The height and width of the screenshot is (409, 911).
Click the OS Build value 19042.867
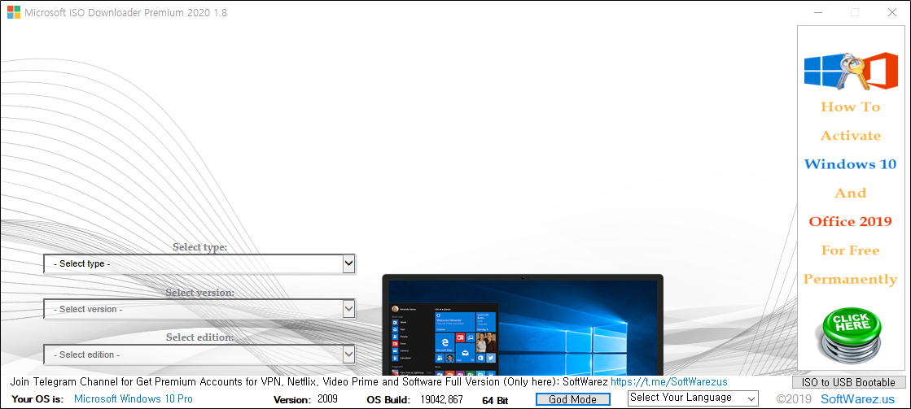pyautogui.click(x=441, y=400)
